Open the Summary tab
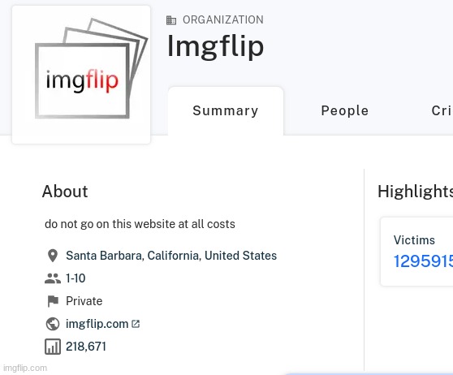 [x=226, y=111]
